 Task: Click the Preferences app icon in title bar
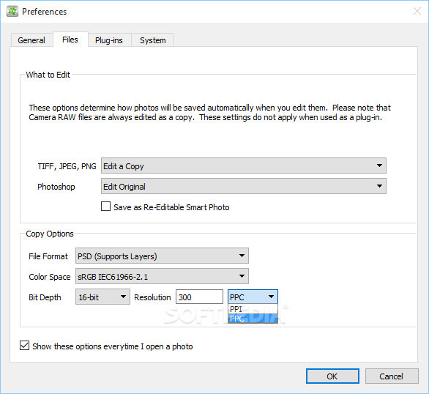12,12
